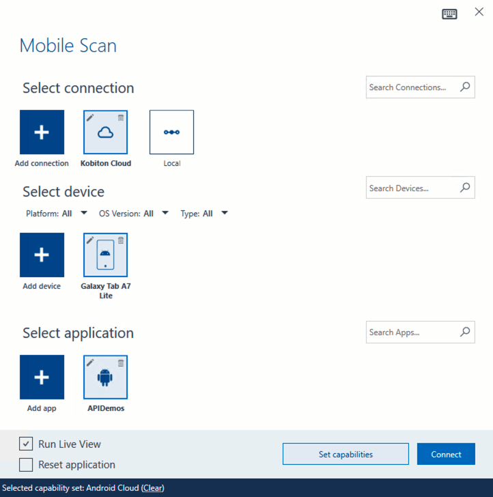This screenshot has width=493, height=497.
Task: Click the "Add device" label text
Action: (42, 286)
